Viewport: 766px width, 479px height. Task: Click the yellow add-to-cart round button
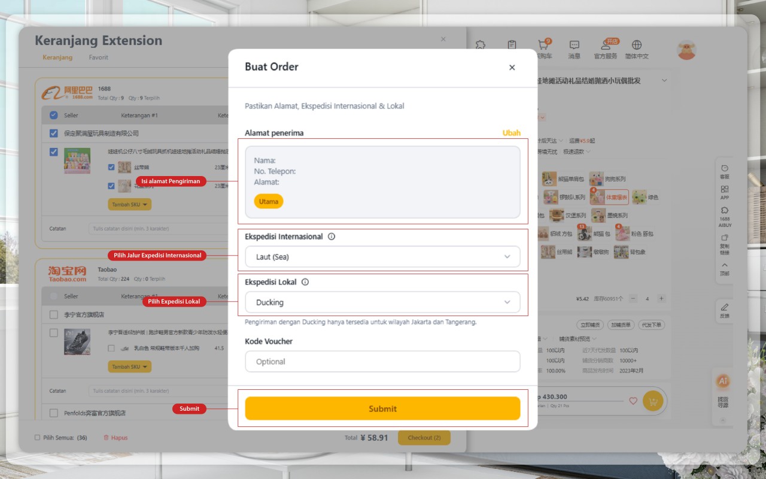653,401
